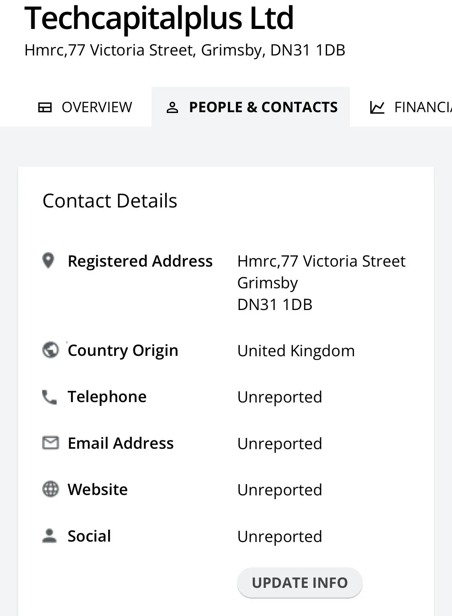Click the Hmrc,77 Victoria Street address value
Viewport: 452px width, 616px height.
point(321,261)
